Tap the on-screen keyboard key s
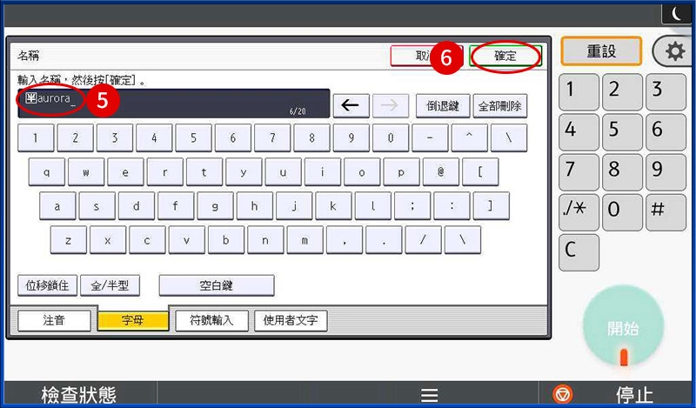 97,206
